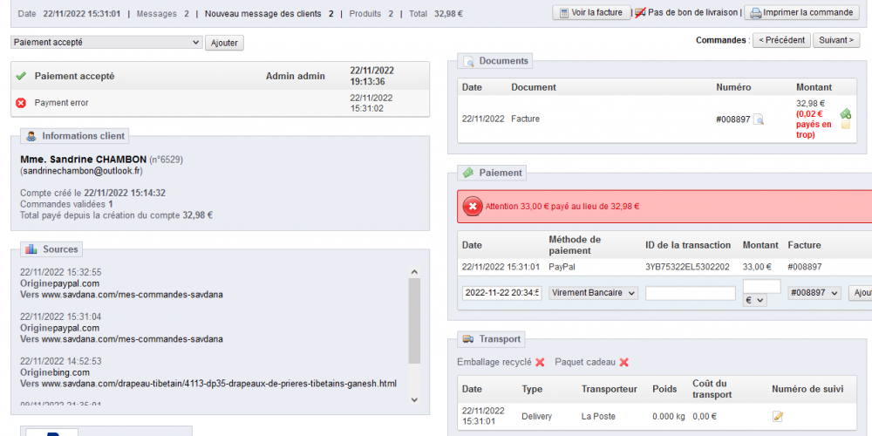Click the red error icon in payment warning
This screenshot has height=436, width=872.
pos(473,207)
